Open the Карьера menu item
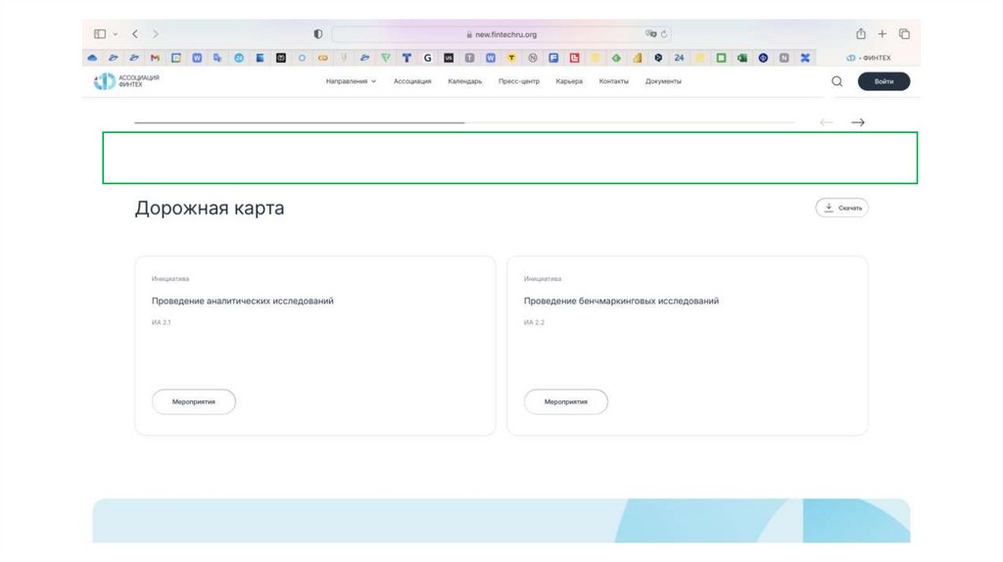The image size is (1003, 562). pyautogui.click(x=569, y=81)
